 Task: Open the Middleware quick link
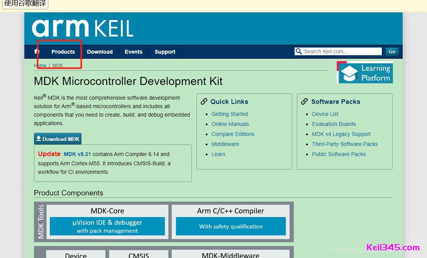coord(225,144)
